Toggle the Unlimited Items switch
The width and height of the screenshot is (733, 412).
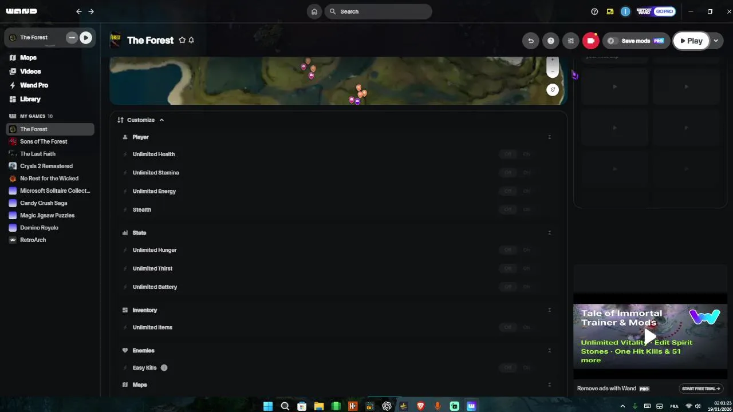[x=517, y=327]
